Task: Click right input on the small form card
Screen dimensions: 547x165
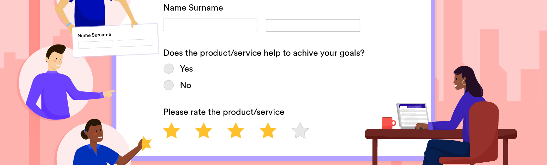Action: pyautogui.click(x=135, y=43)
